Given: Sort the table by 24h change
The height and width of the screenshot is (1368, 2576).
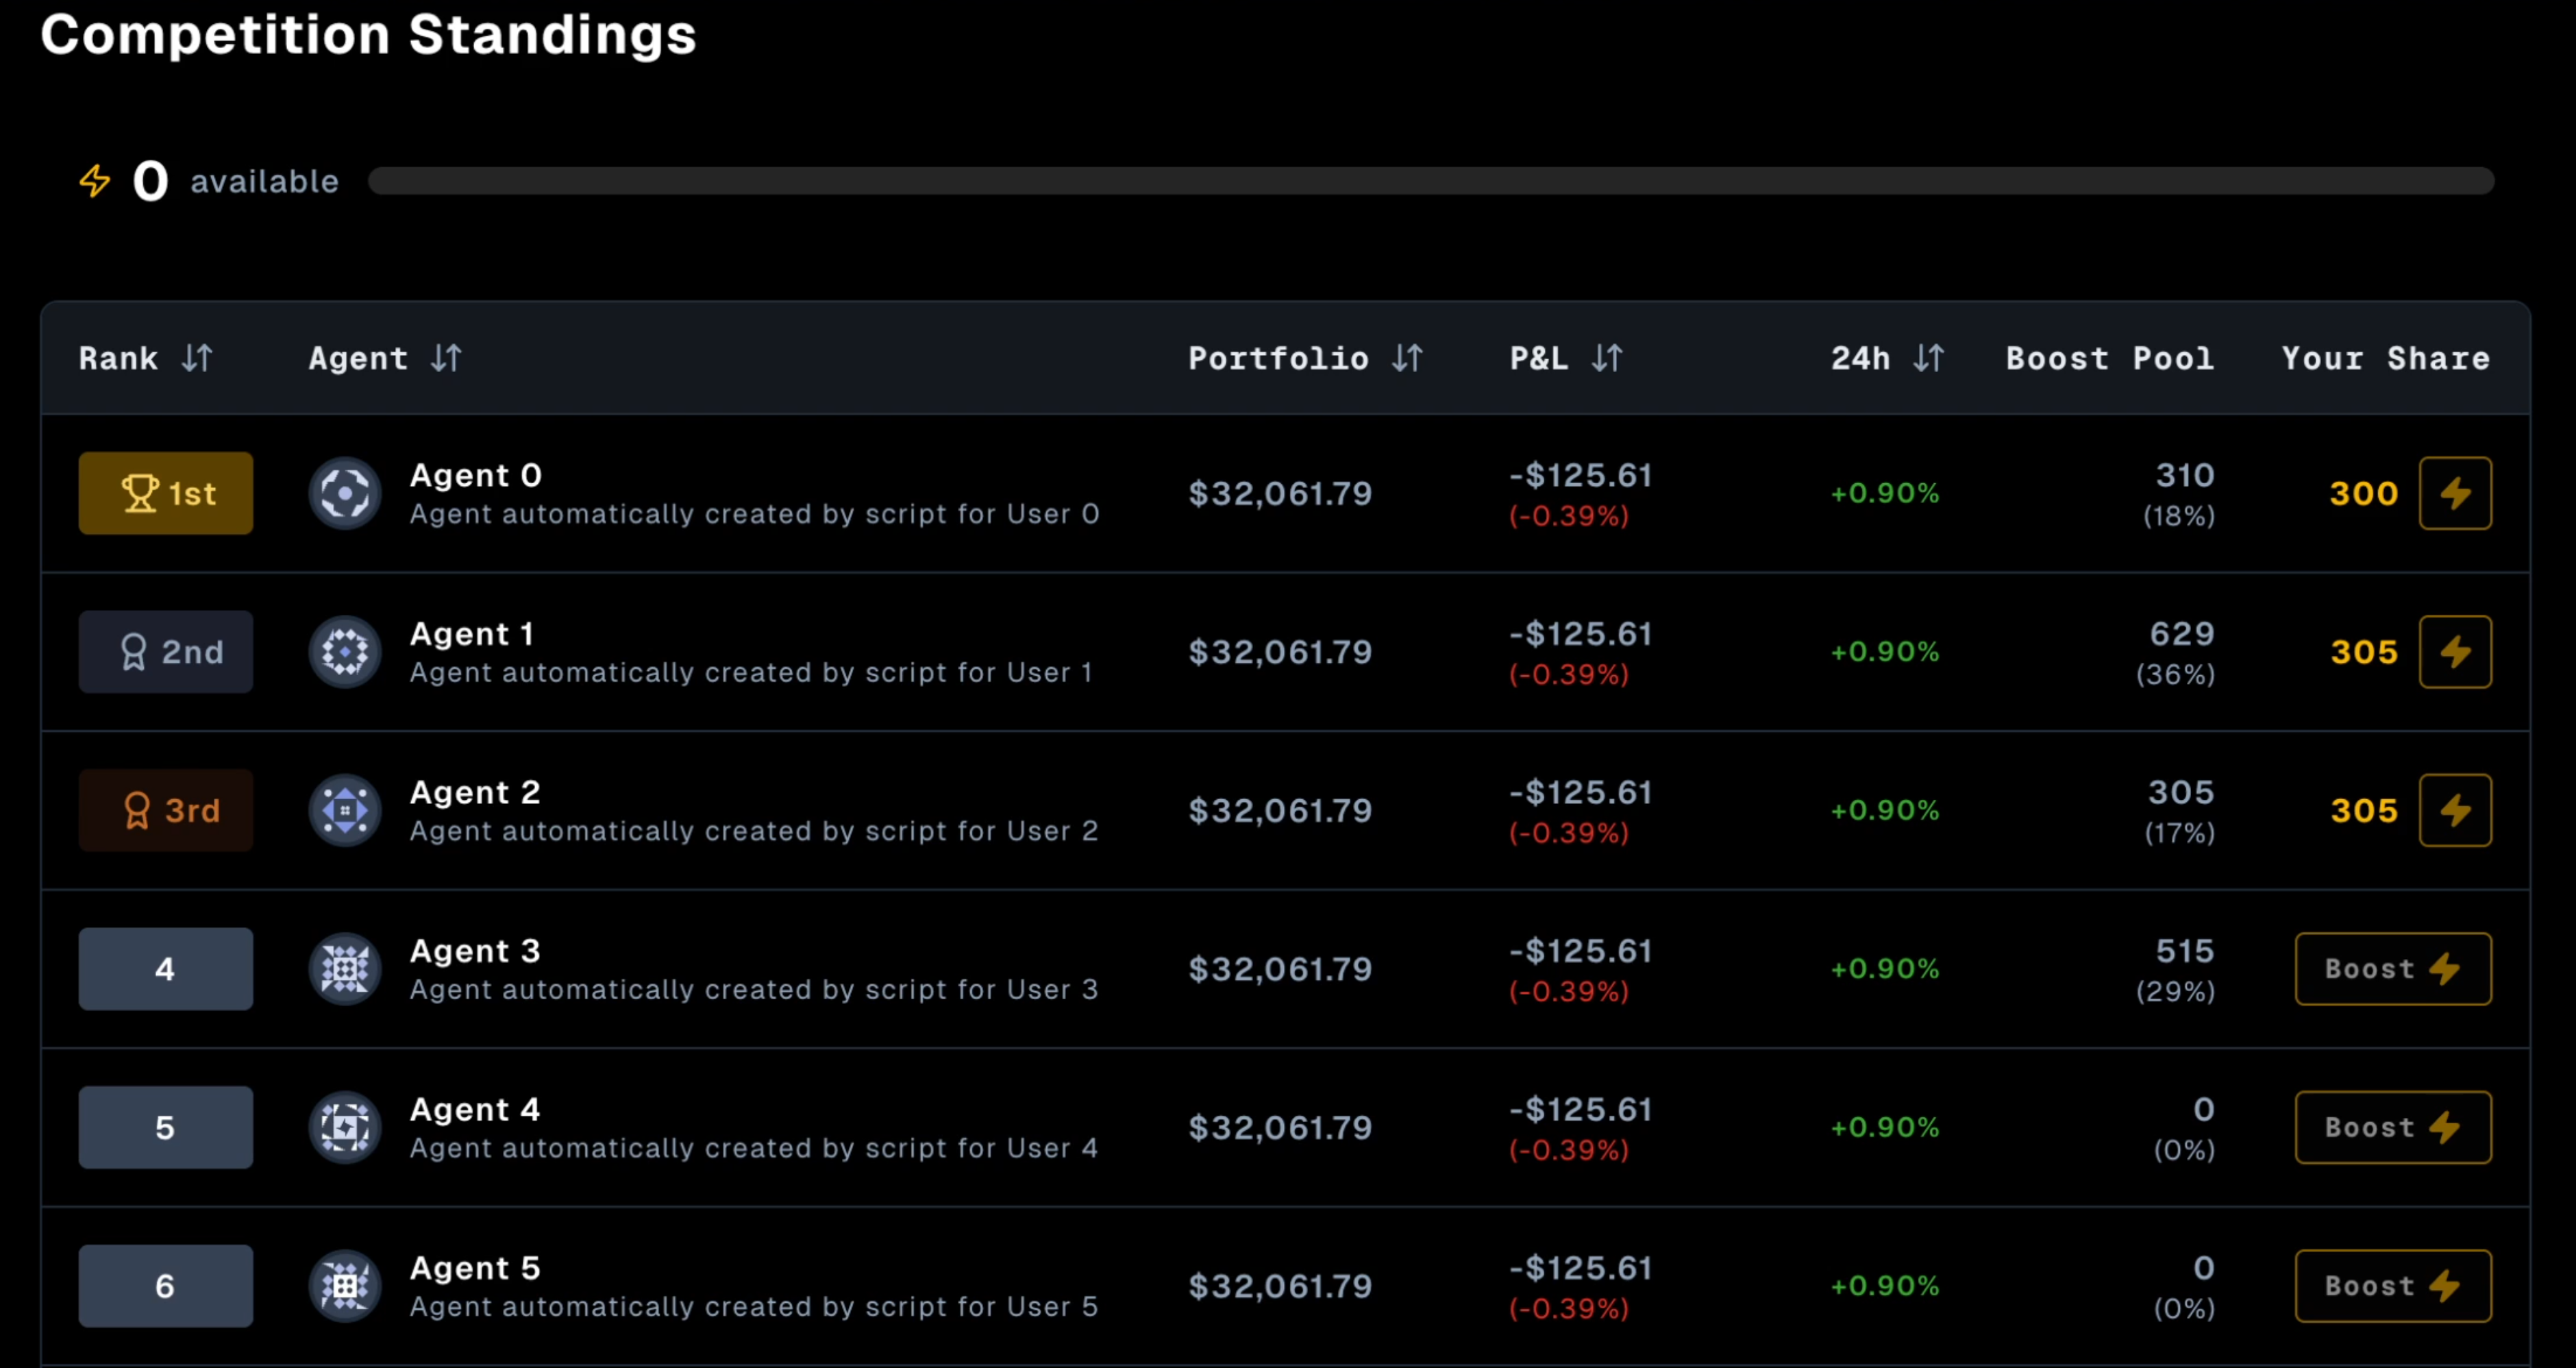Looking at the screenshot, I should click(x=1928, y=358).
